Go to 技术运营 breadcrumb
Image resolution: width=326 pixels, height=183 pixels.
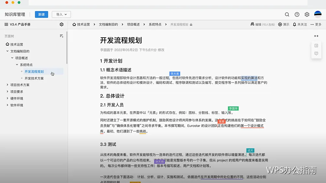tap(83, 24)
